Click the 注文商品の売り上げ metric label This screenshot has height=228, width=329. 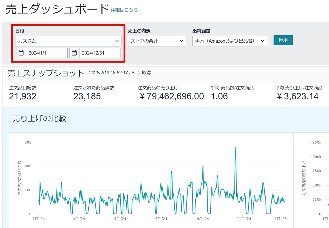coord(158,88)
